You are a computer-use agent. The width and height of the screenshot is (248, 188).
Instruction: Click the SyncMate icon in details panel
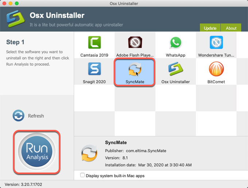(89, 153)
